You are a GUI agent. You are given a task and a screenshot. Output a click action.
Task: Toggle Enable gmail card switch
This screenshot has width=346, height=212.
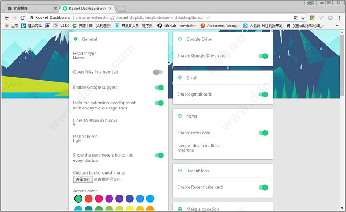pos(264,94)
